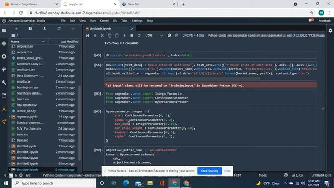Restart the kernel icon
Image resolution: width=334 pixels, height=188 pixels.
tap(139, 36)
